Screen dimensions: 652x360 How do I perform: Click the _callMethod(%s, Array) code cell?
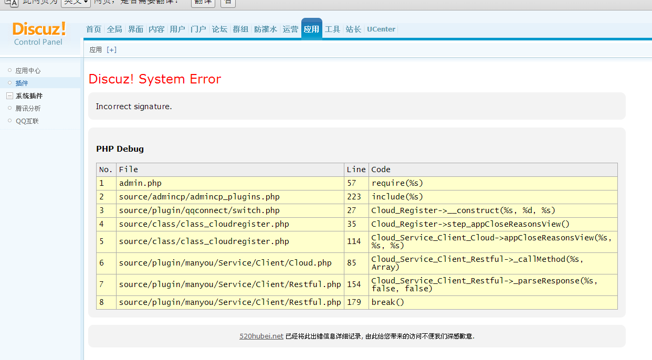click(x=493, y=263)
